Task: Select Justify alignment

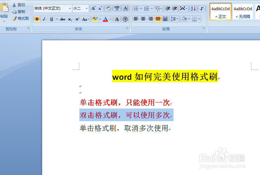Action: tap(158, 19)
